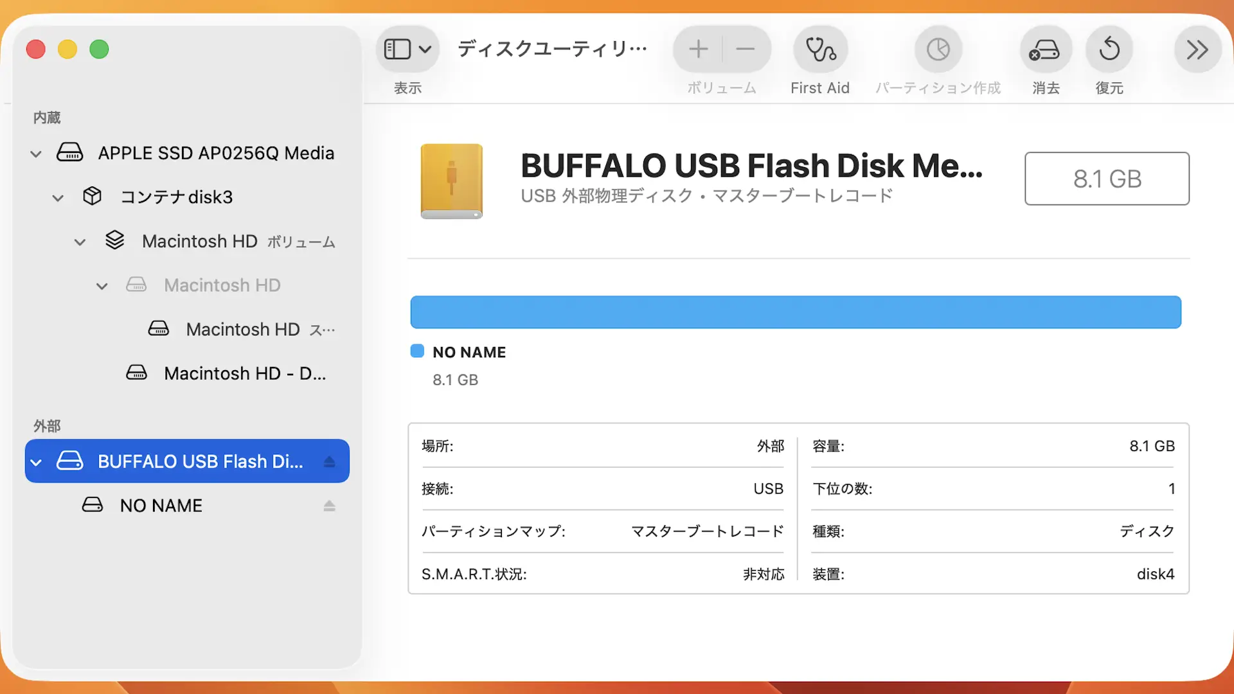Image resolution: width=1234 pixels, height=694 pixels.
Task: Click the Erase (消去) disk icon
Action: pyautogui.click(x=1045, y=49)
